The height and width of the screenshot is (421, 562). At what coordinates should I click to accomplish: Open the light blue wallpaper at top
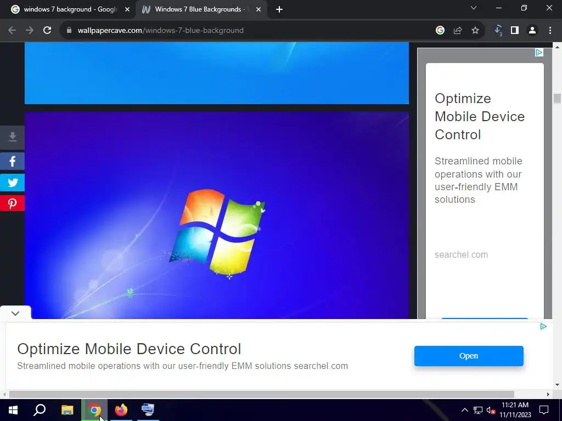[x=216, y=73]
